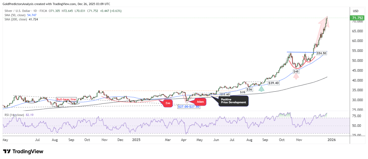Select the $54.50 resistance price label

tap(321, 53)
